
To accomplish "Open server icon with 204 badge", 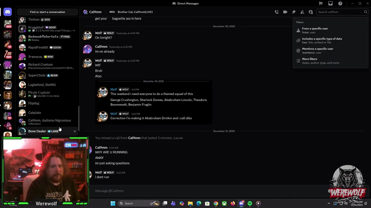I will pos(8,24).
